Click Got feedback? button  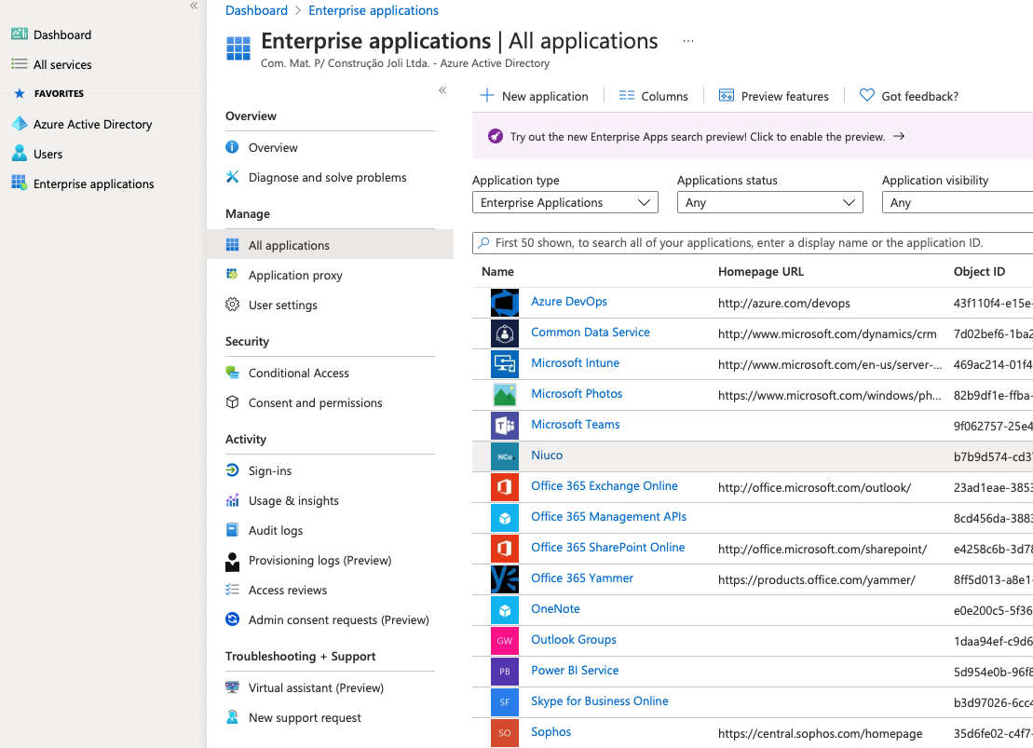click(x=909, y=96)
